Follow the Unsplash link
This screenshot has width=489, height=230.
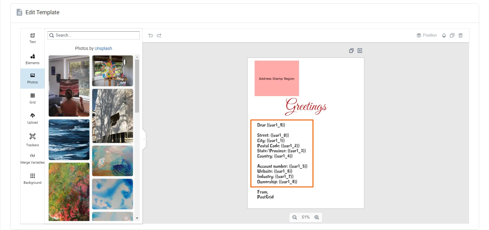point(103,48)
